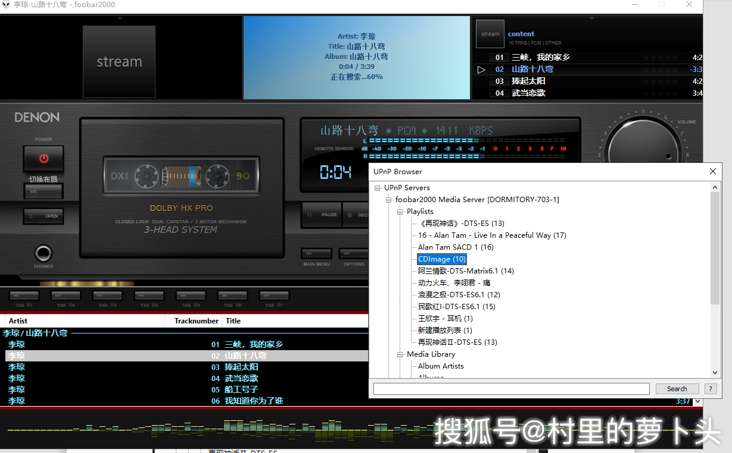Select track 01 三峡，我的家乡 in top playlist
The image size is (732, 453).
(588, 58)
